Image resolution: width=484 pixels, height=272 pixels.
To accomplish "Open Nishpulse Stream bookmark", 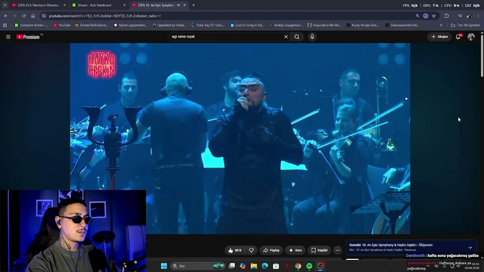I will pos(31,25).
